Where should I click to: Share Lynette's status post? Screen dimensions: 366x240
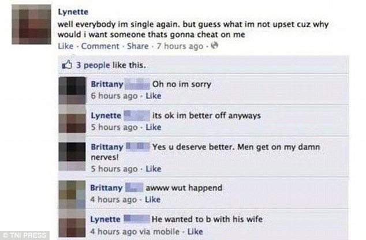click(138, 46)
